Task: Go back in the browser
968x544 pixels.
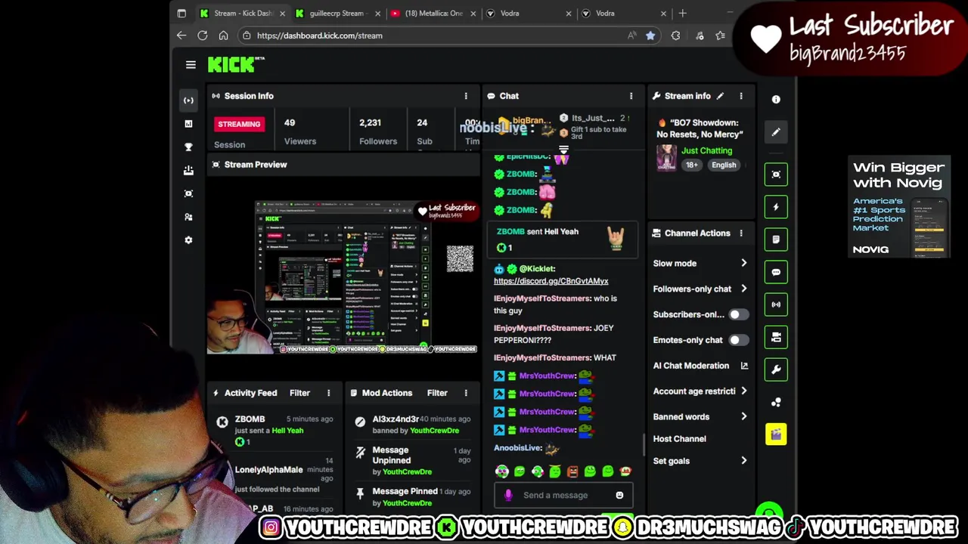Action: 181,36
